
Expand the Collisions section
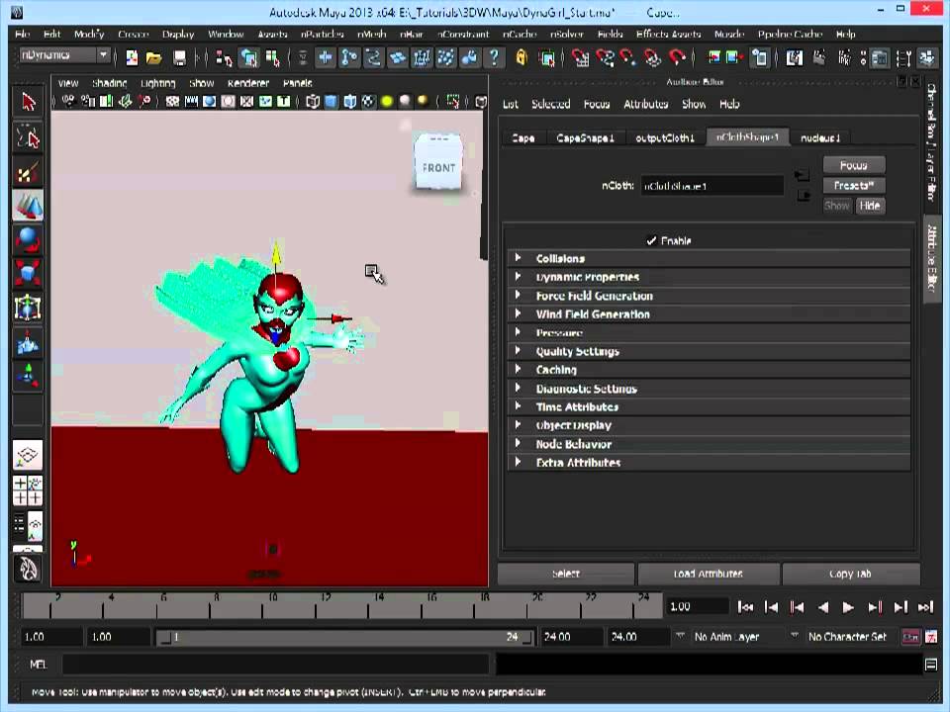pos(709,258)
